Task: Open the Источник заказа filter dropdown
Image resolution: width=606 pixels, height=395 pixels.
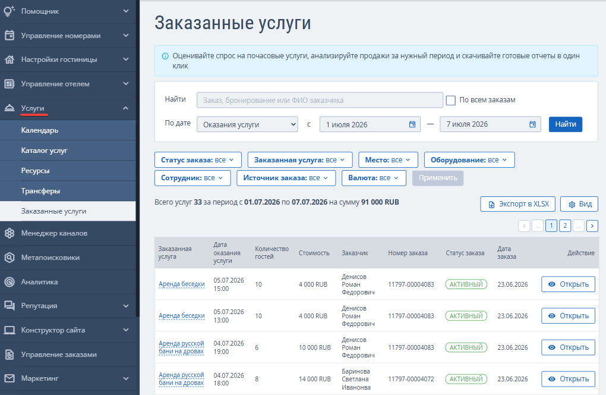Action: 286,178
